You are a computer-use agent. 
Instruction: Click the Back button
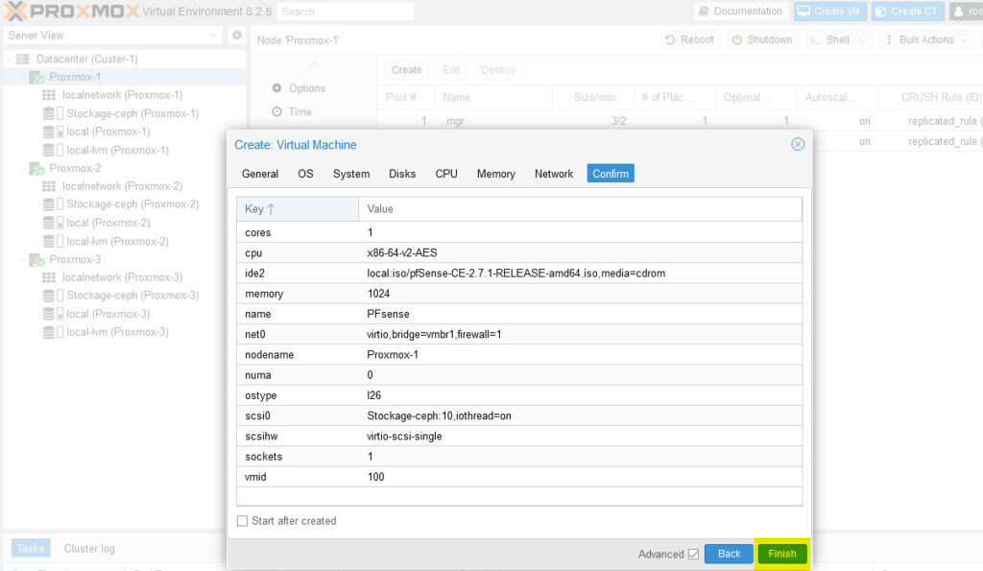coord(729,554)
